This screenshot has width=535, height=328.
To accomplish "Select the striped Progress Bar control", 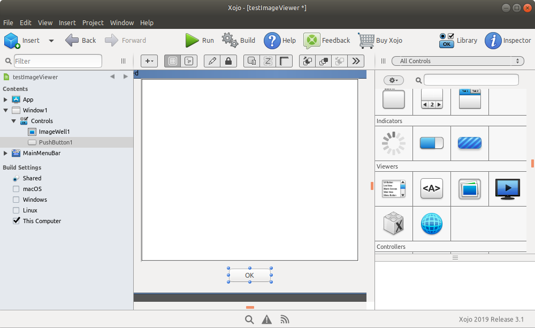I will pos(470,143).
